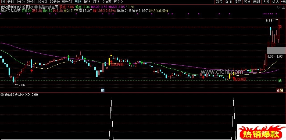Open the 复权 adjustment button
The image size is (286, 140).
(x=219, y=2)
